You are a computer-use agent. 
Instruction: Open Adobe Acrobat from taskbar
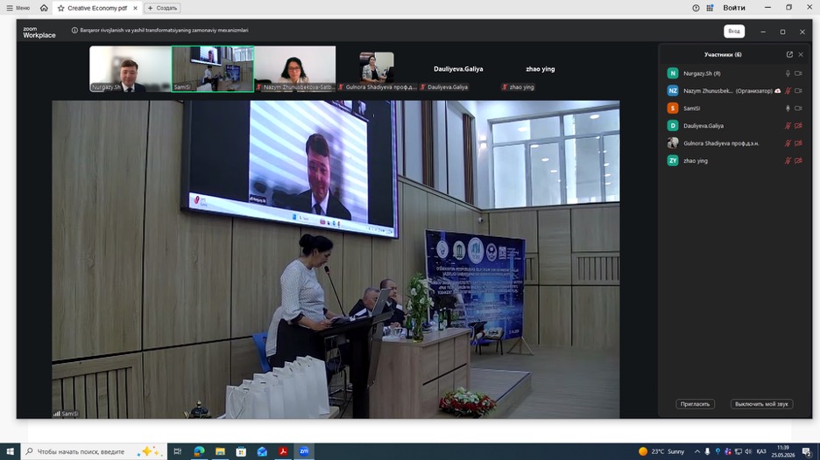tap(283, 451)
